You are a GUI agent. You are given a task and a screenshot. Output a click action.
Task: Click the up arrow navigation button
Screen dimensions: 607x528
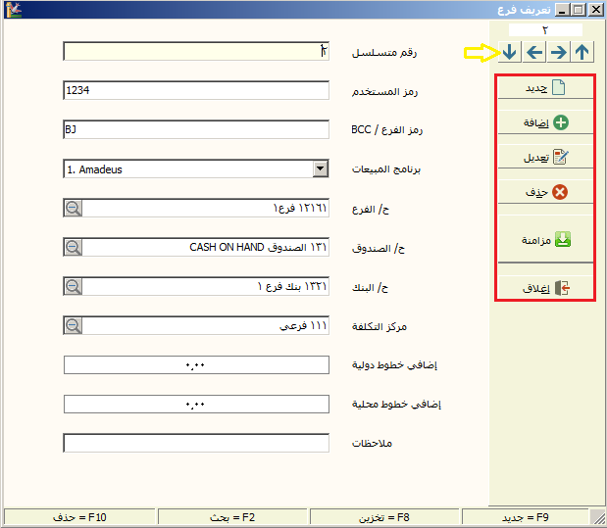click(x=582, y=52)
